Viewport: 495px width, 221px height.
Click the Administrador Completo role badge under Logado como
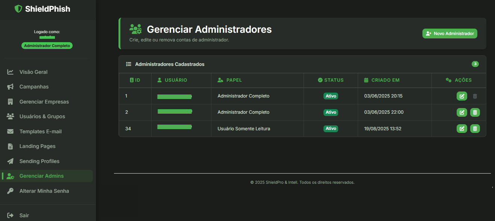pyautogui.click(x=47, y=45)
